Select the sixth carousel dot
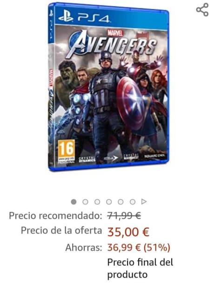The height and width of the screenshot is (283, 221). click(x=133, y=202)
